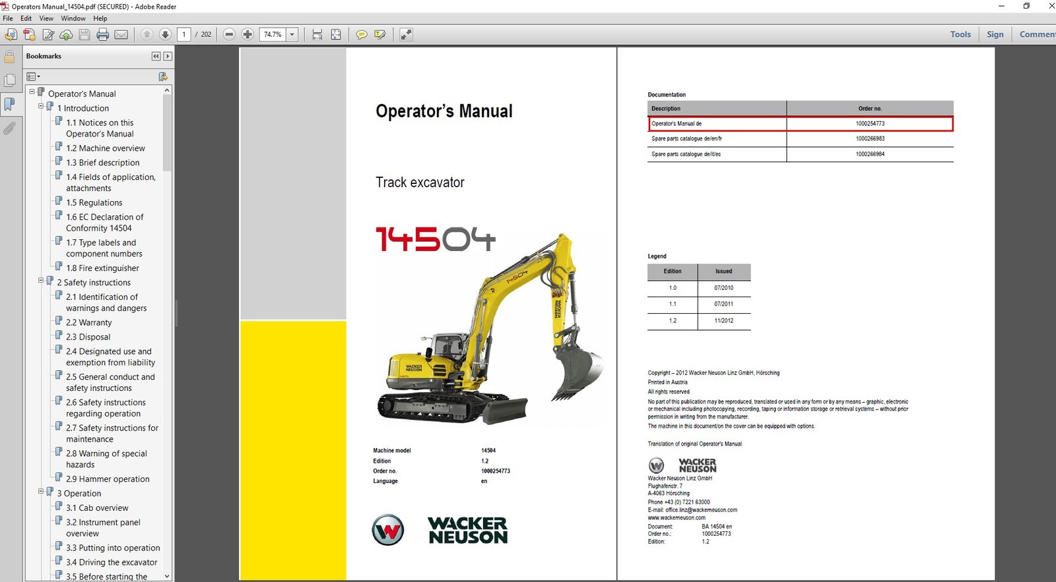Toggle read mode full view icon
Image resolution: width=1056 pixels, height=582 pixels.
(x=406, y=34)
